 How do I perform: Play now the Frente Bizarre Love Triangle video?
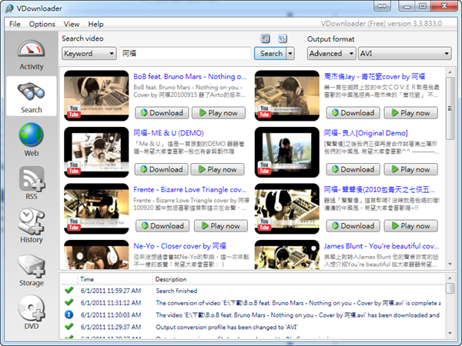[221, 225]
